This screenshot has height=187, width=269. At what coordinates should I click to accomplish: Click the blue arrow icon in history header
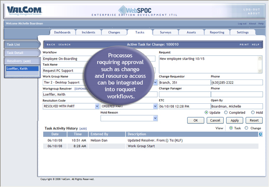tap(261, 134)
